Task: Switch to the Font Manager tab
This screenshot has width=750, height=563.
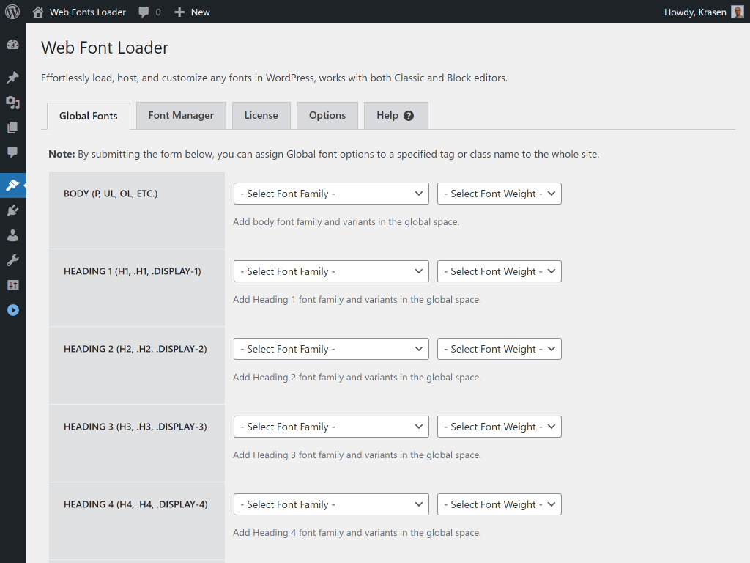Action: (181, 115)
